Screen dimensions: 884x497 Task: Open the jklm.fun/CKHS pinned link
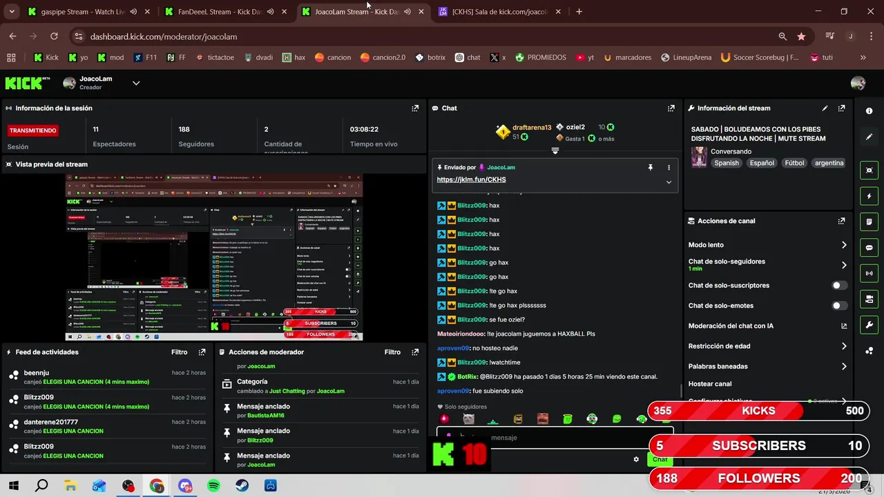471,179
